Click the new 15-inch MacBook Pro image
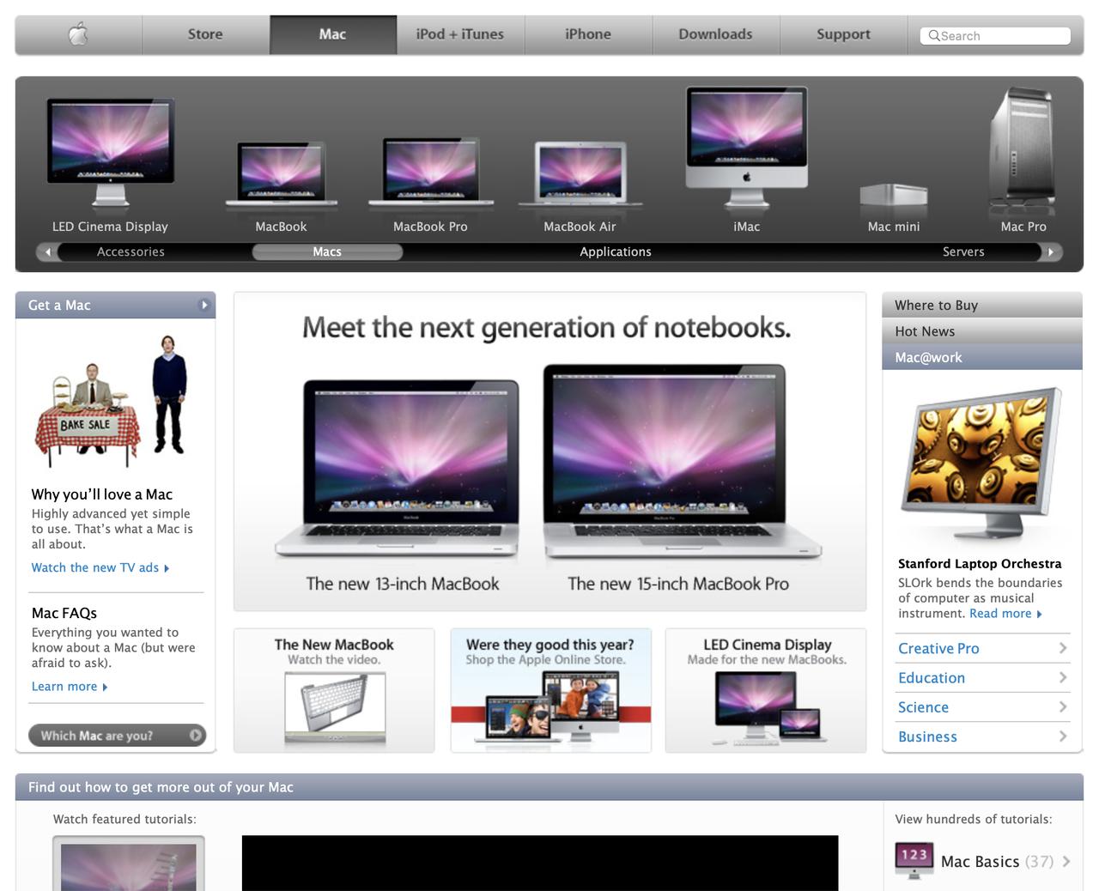Viewport: 1099px width, 891px height. 682,462
